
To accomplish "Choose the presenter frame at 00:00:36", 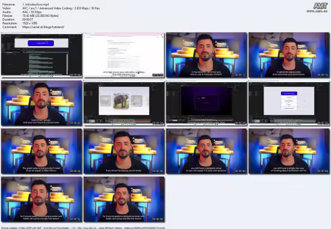I will (42, 151).
